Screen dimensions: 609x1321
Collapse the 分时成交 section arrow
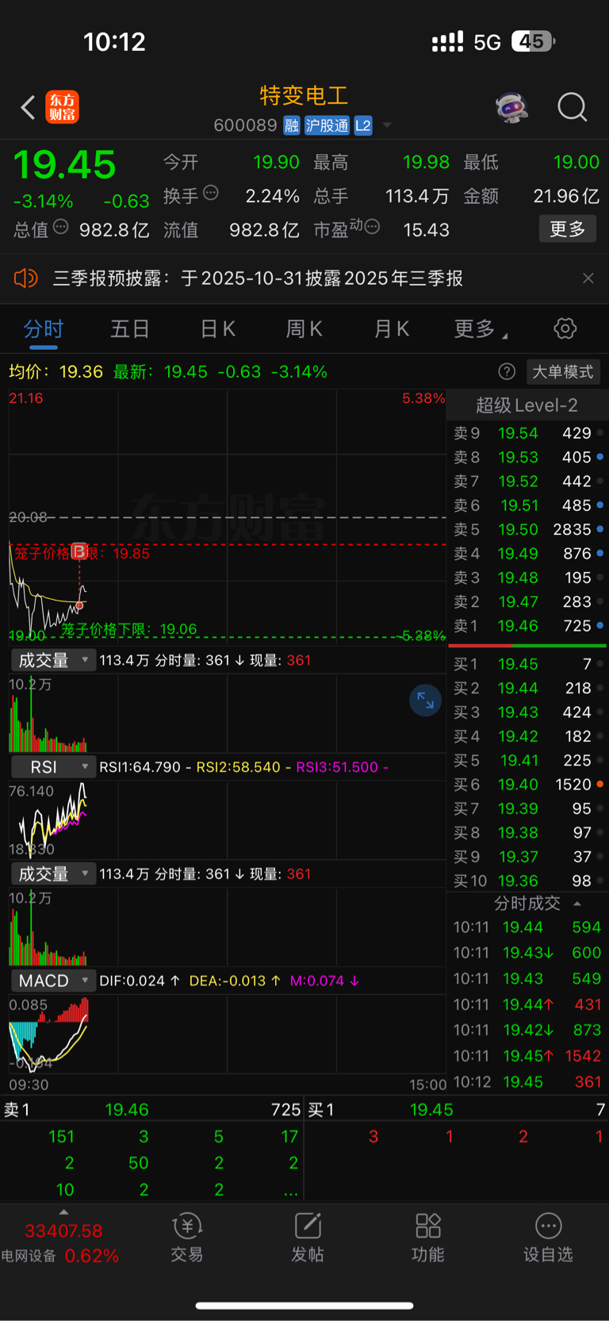point(577,904)
